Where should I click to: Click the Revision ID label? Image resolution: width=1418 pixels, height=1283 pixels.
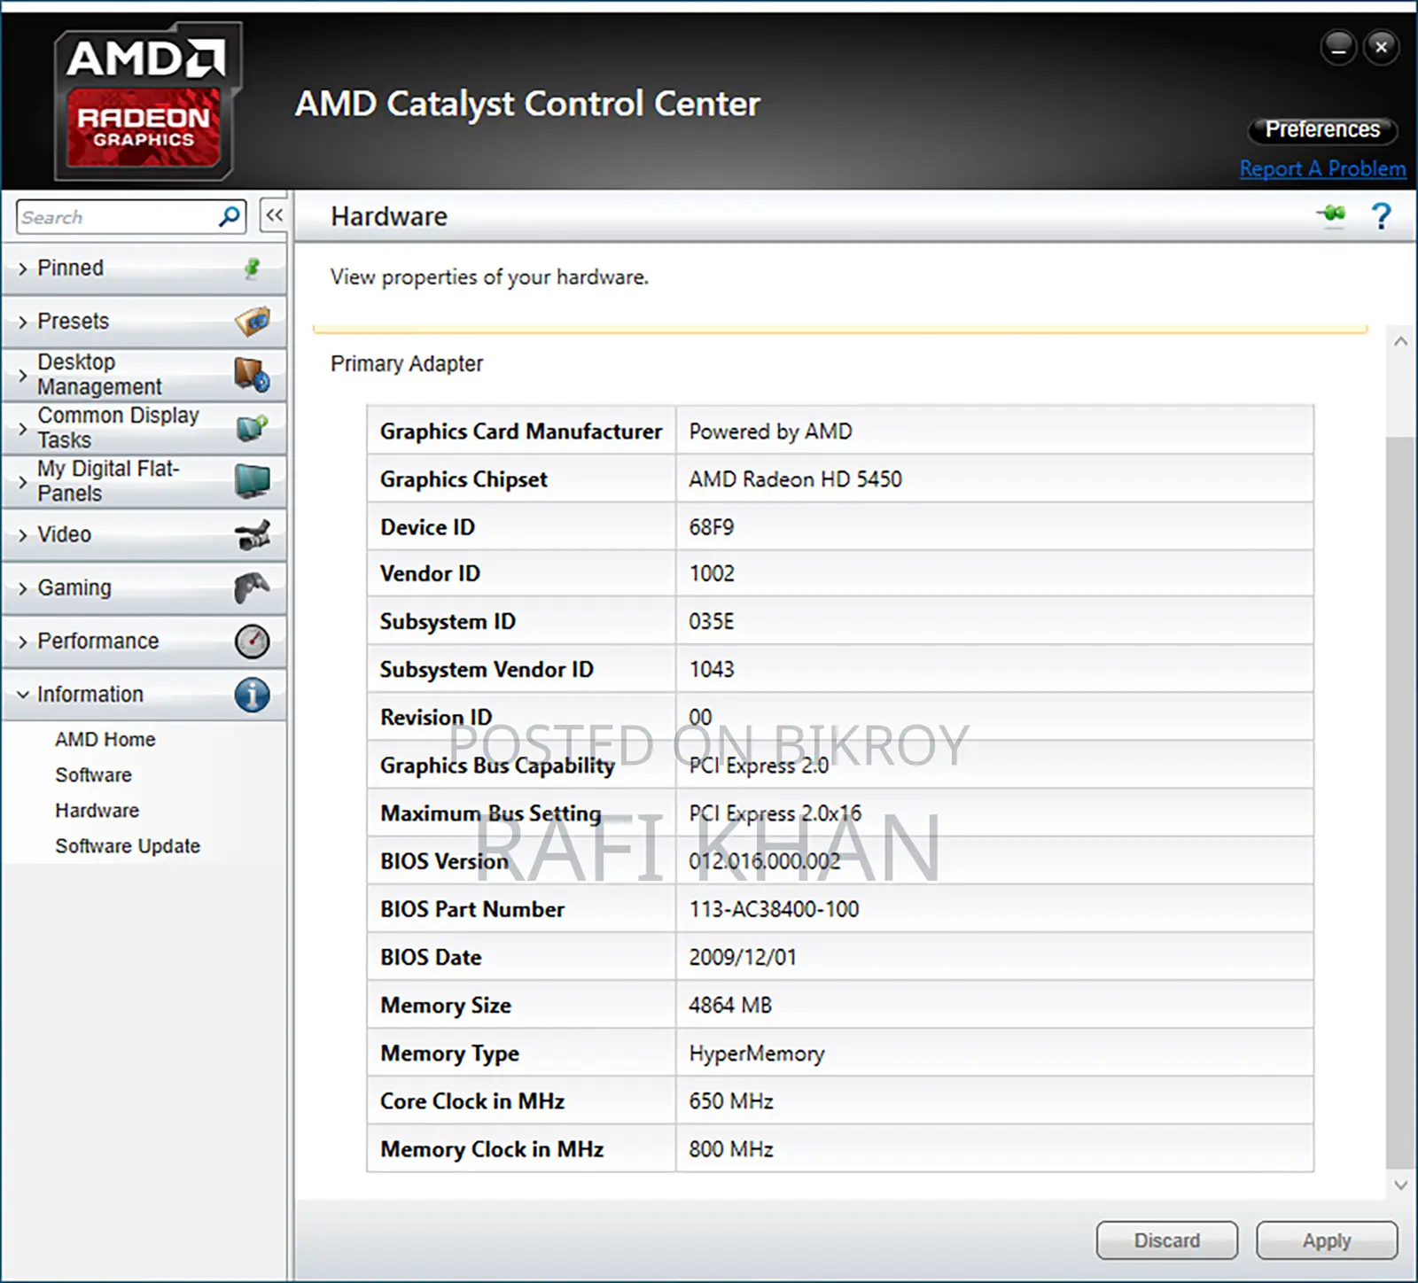point(436,717)
